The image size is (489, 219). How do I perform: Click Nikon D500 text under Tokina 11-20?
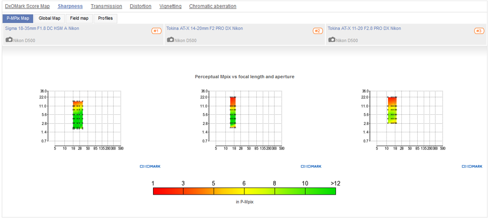[x=347, y=40]
